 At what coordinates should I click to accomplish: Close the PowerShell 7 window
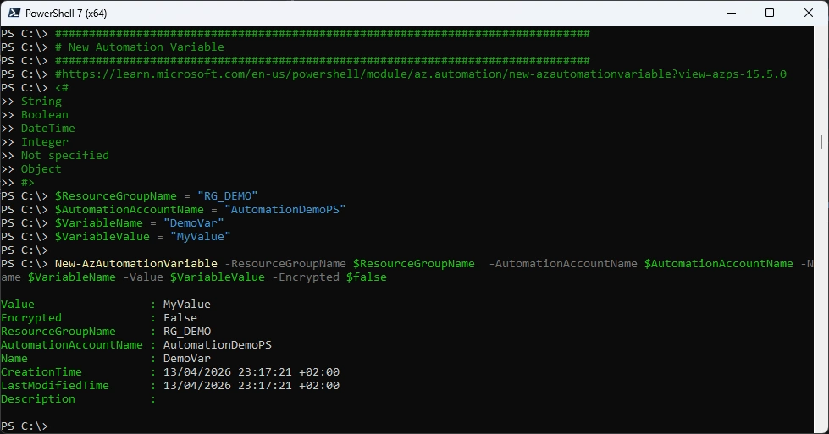click(808, 13)
